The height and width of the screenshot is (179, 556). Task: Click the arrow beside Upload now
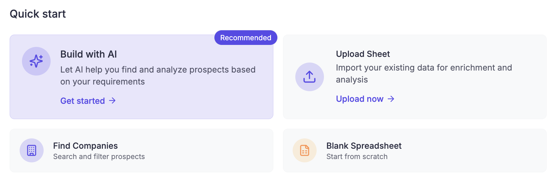(391, 99)
